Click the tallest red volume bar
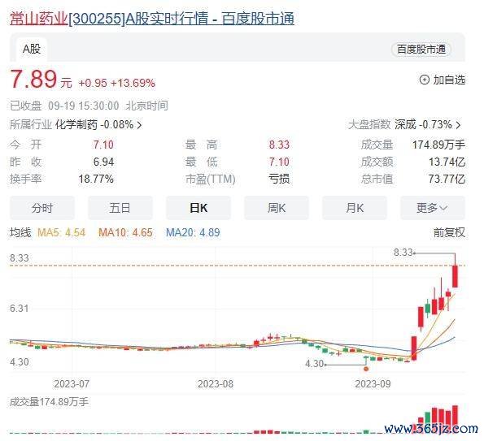The image size is (484, 441). (x=455, y=419)
